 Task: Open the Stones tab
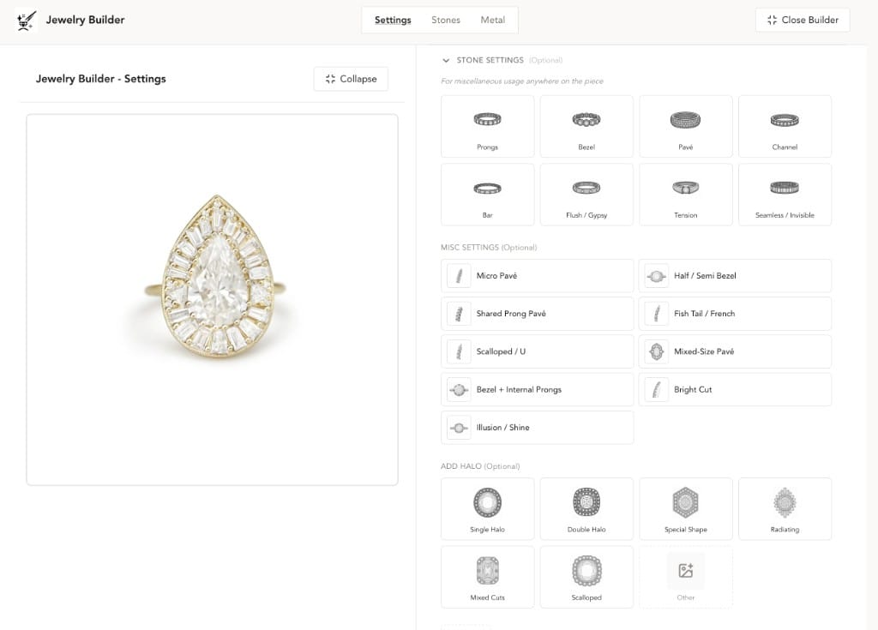[446, 21]
